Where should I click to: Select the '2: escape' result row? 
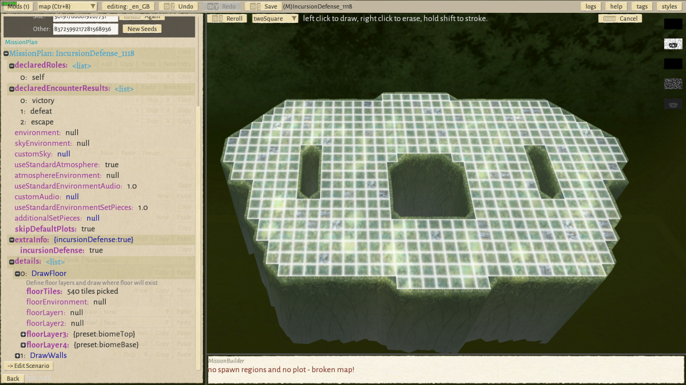tap(36, 122)
